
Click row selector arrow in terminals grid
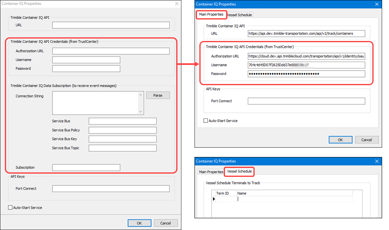pyautogui.click(x=214, y=199)
